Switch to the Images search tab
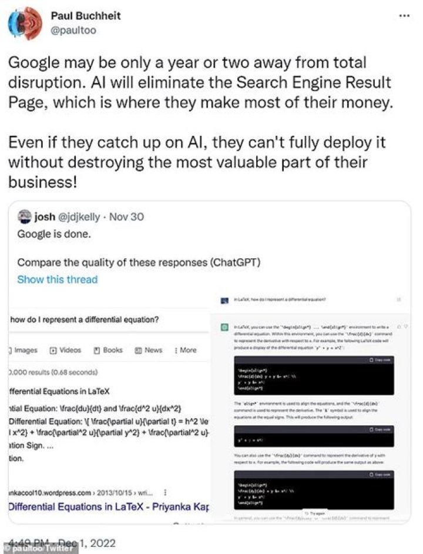The width and height of the screenshot is (423, 554). point(22,350)
